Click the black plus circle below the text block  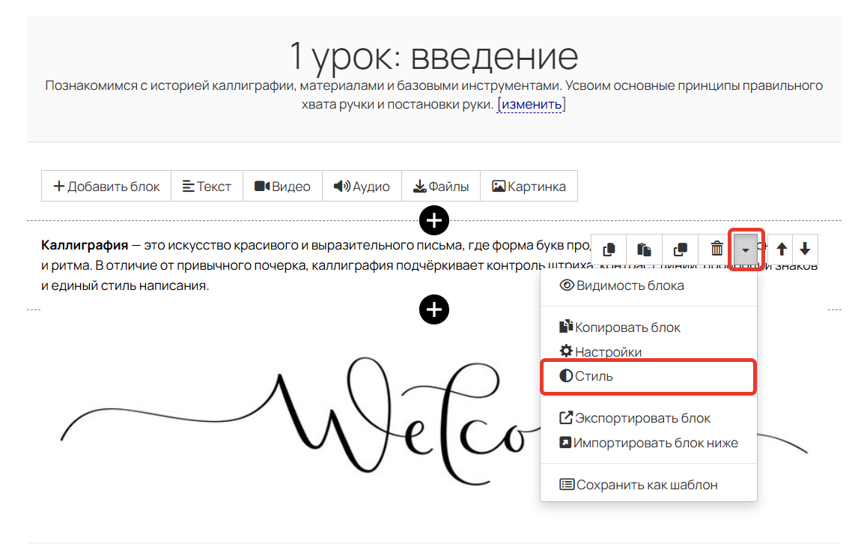[434, 309]
